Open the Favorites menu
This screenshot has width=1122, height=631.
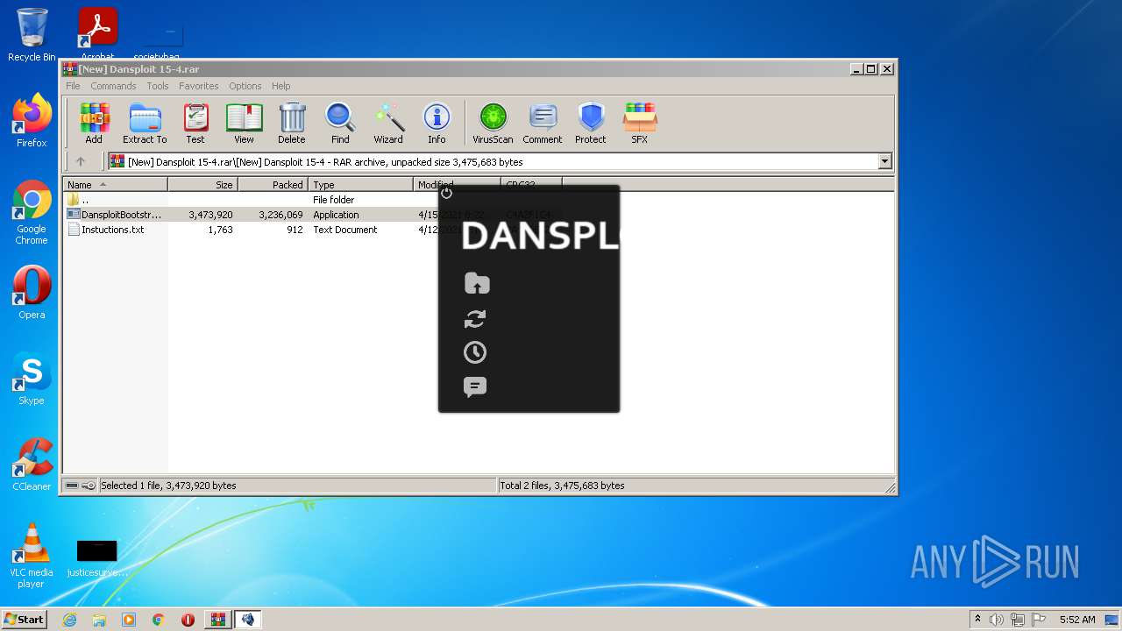(199, 86)
